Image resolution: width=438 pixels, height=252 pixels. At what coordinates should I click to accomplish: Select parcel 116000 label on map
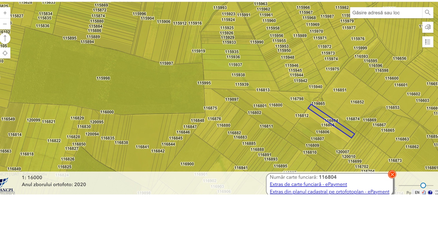point(107,112)
